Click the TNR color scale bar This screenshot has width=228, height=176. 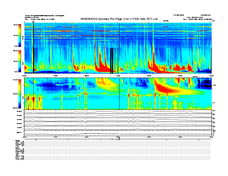click(x=20, y=94)
